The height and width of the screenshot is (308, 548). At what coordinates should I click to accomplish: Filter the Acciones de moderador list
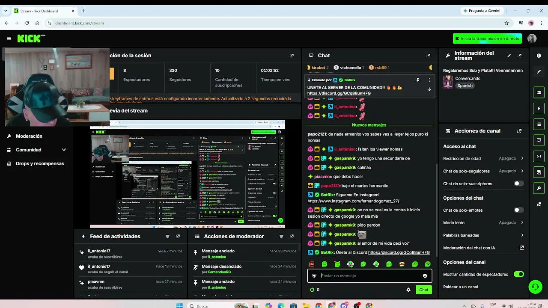pyautogui.click(x=281, y=236)
